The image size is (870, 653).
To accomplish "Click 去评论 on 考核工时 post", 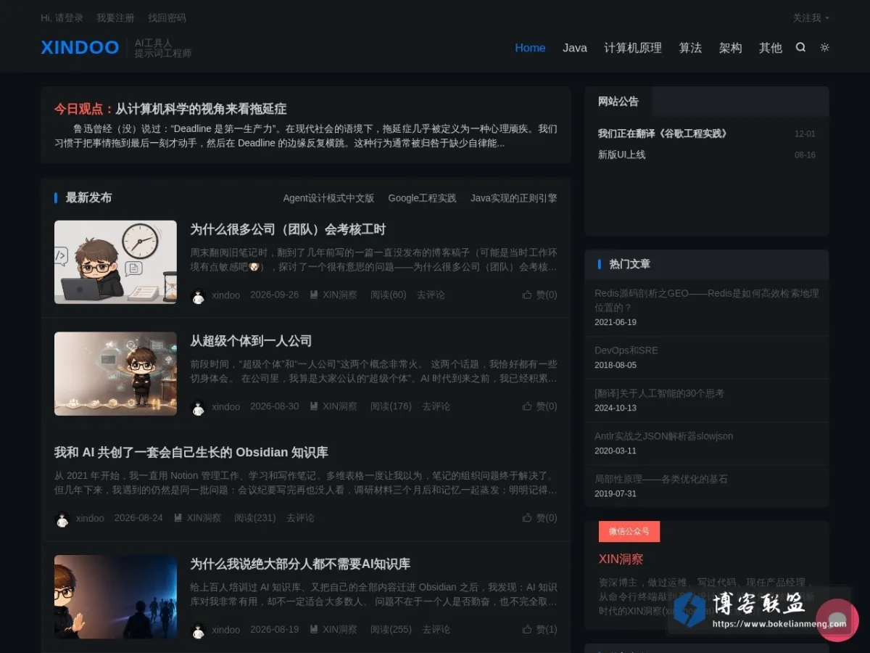I will [431, 295].
